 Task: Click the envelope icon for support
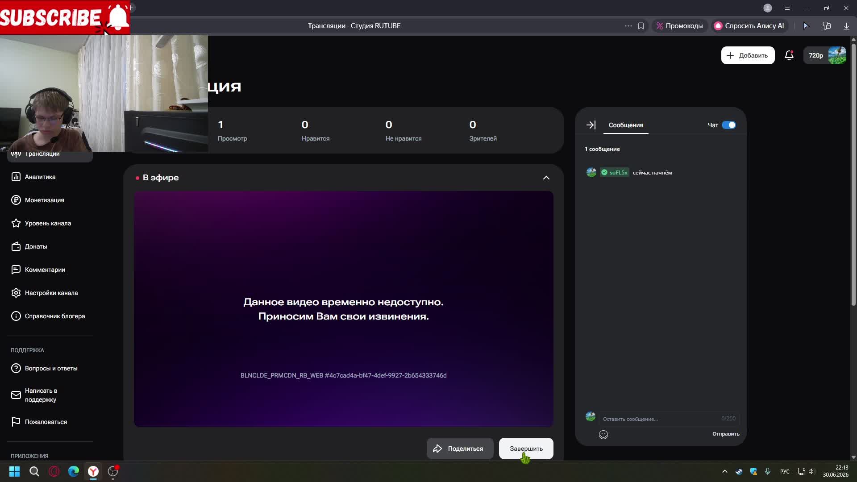tap(16, 395)
